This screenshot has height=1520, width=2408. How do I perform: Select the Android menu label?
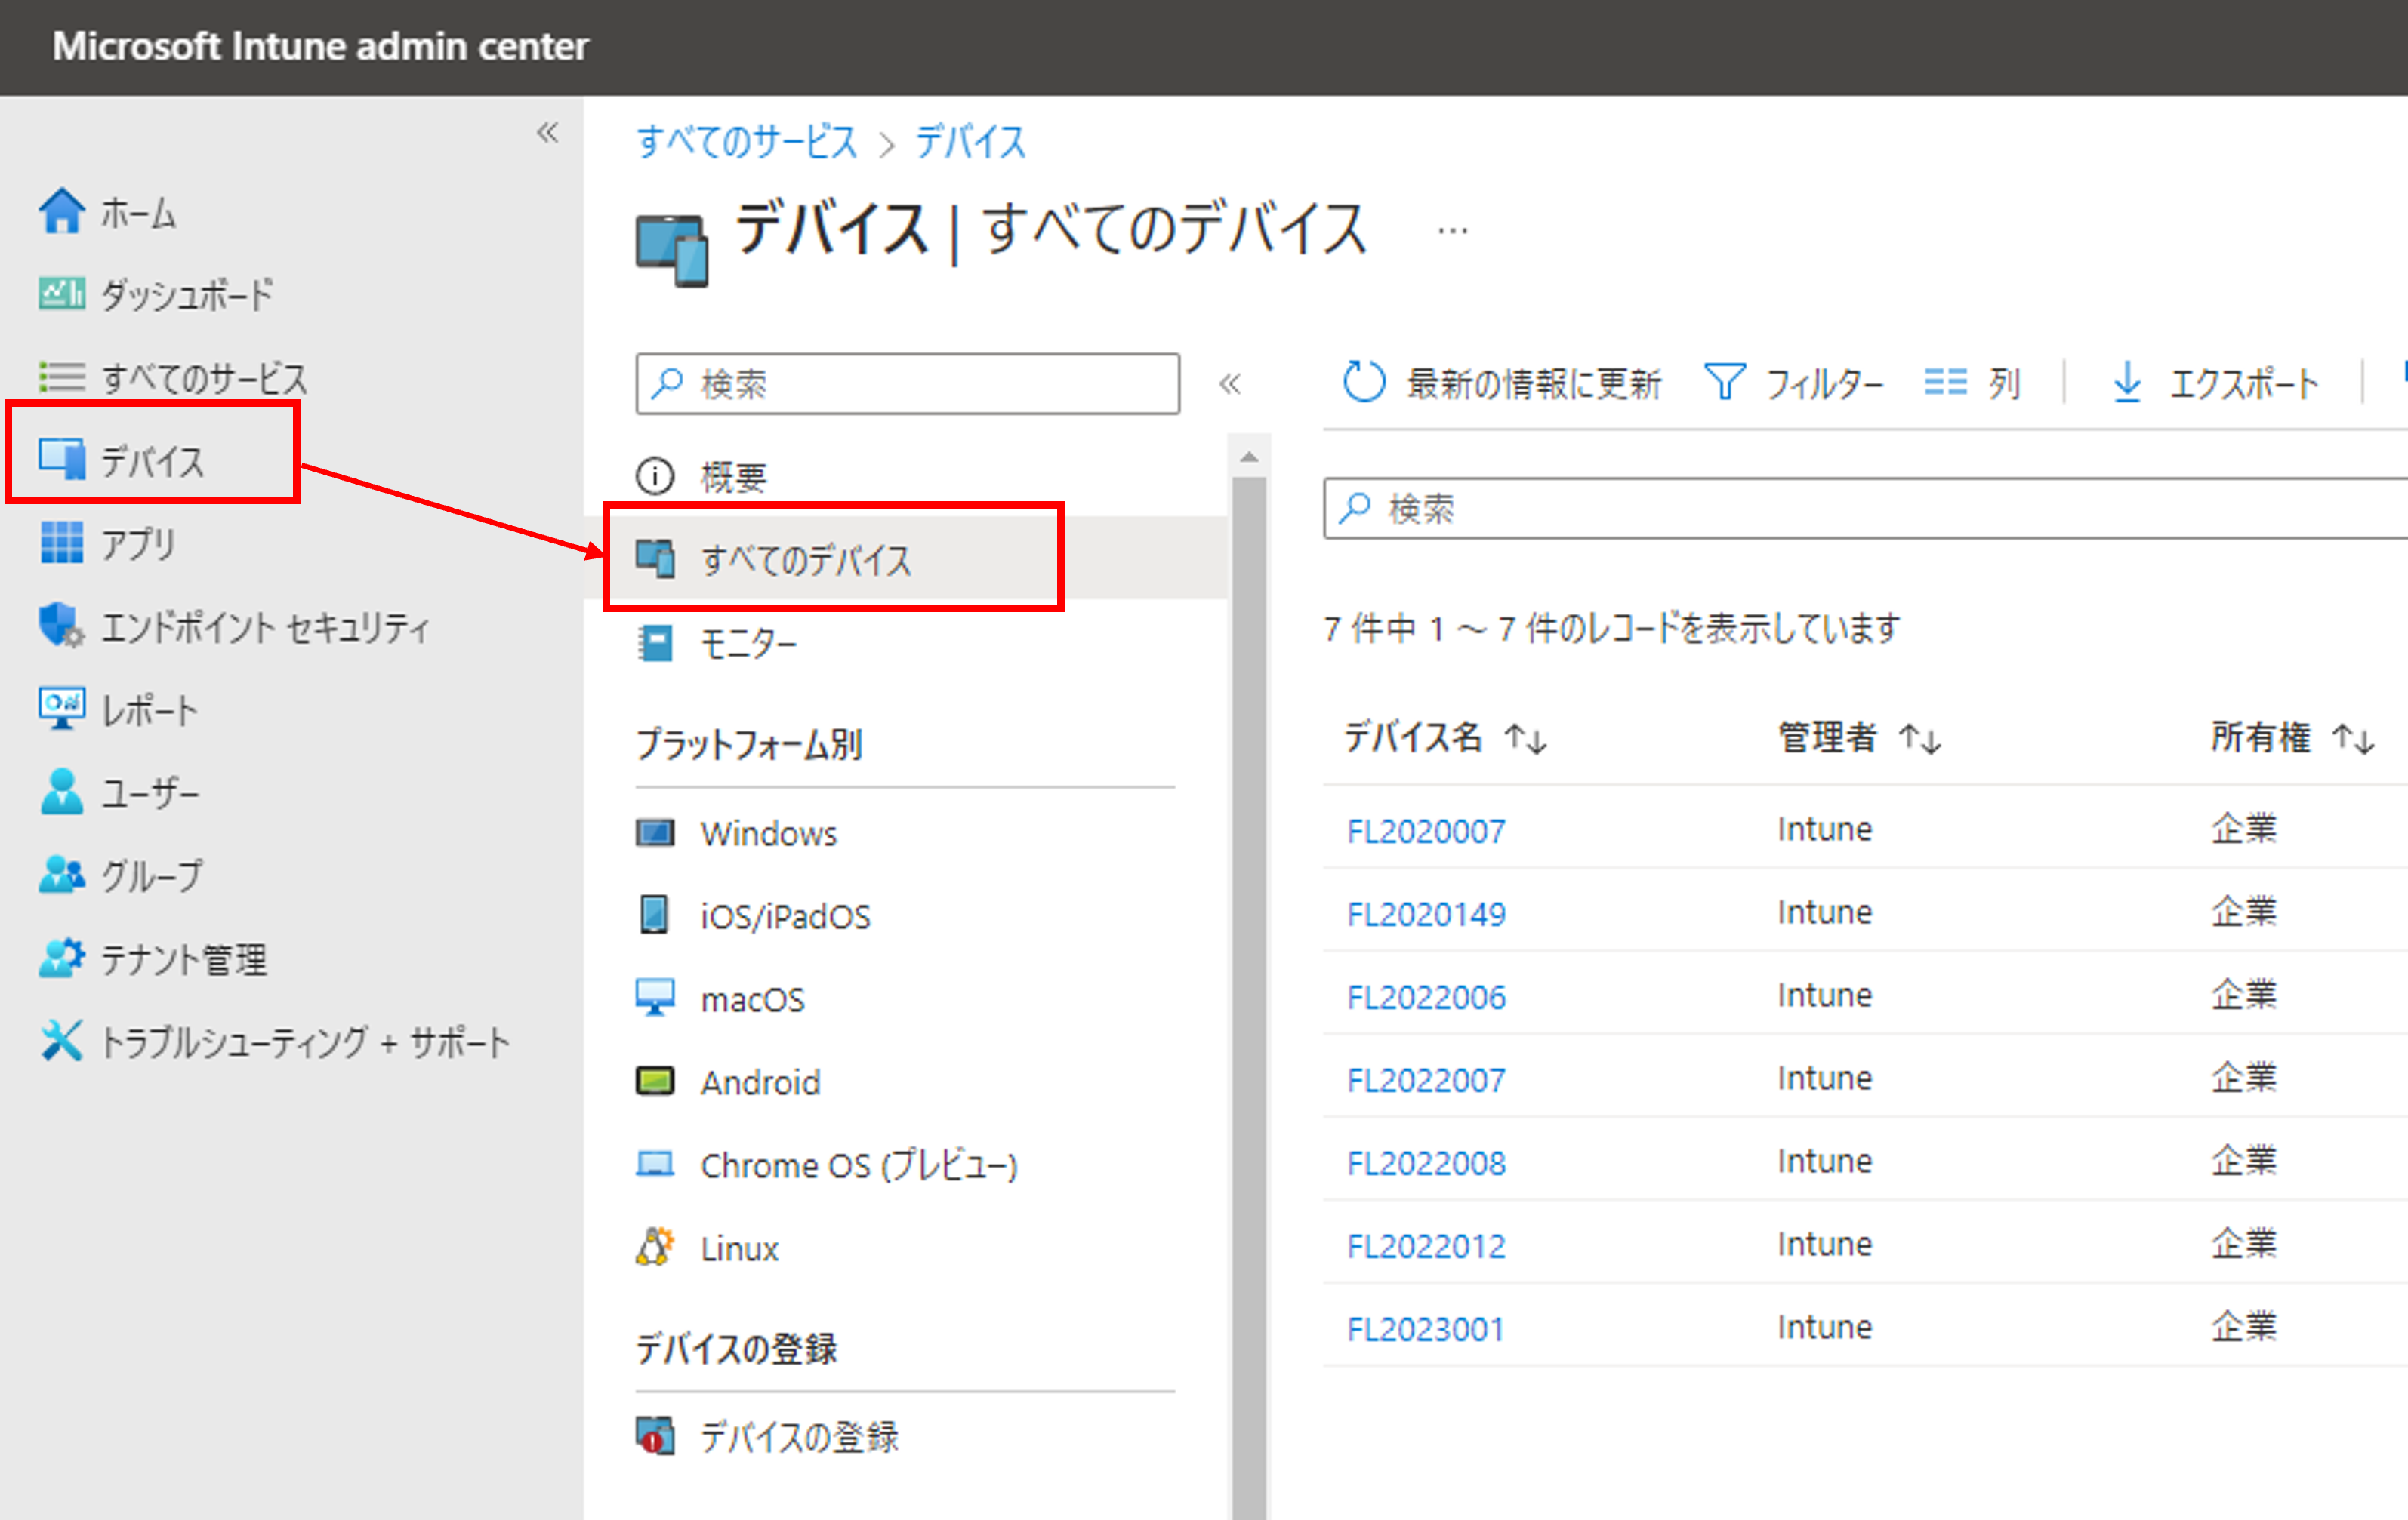[760, 1082]
